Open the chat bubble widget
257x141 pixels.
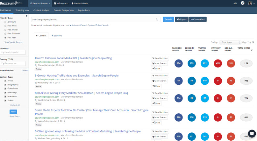coord(251,134)
